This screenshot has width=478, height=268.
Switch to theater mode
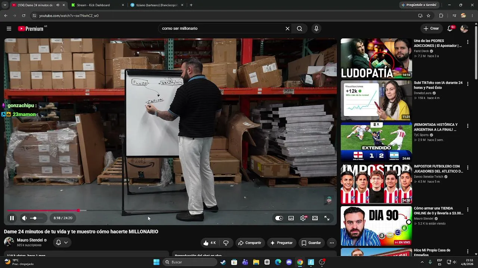315,218
